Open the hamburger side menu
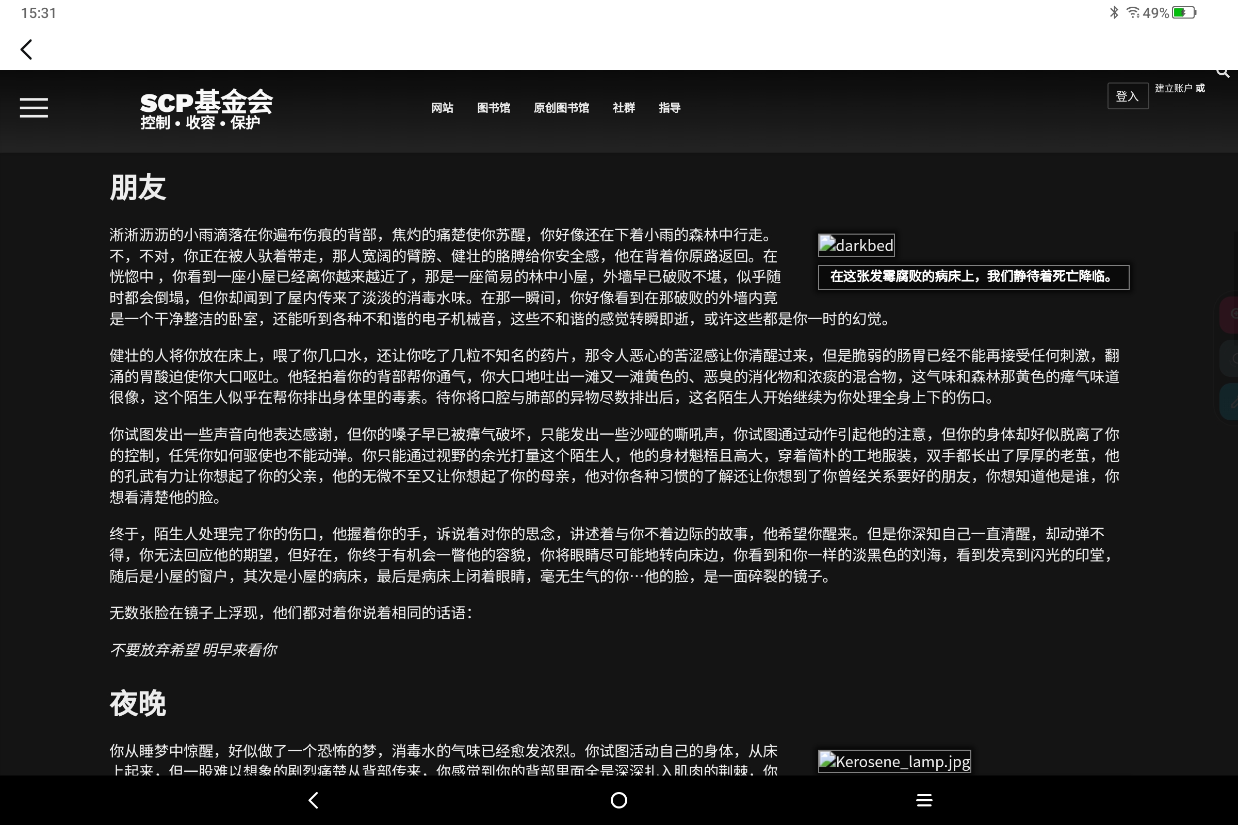 [34, 108]
